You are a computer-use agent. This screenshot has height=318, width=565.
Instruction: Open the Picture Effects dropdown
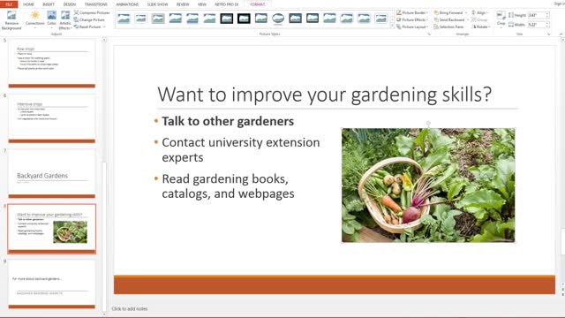point(412,19)
